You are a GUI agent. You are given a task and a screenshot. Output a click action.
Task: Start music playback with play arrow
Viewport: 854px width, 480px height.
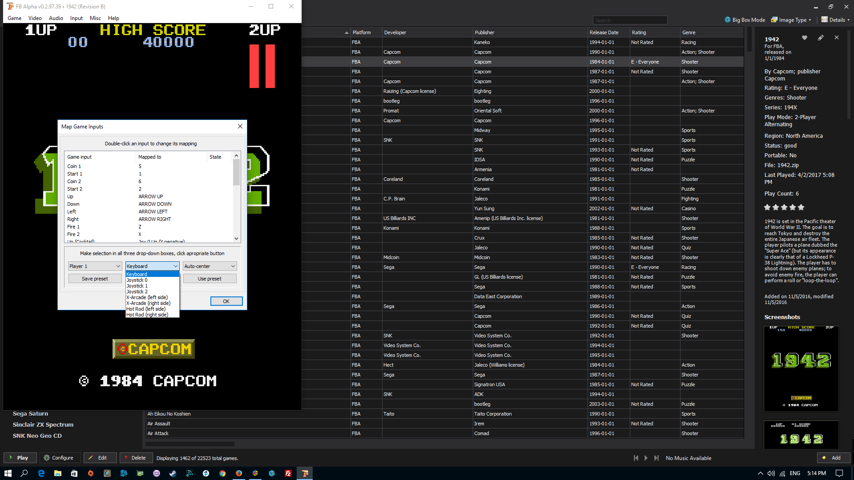(646, 458)
